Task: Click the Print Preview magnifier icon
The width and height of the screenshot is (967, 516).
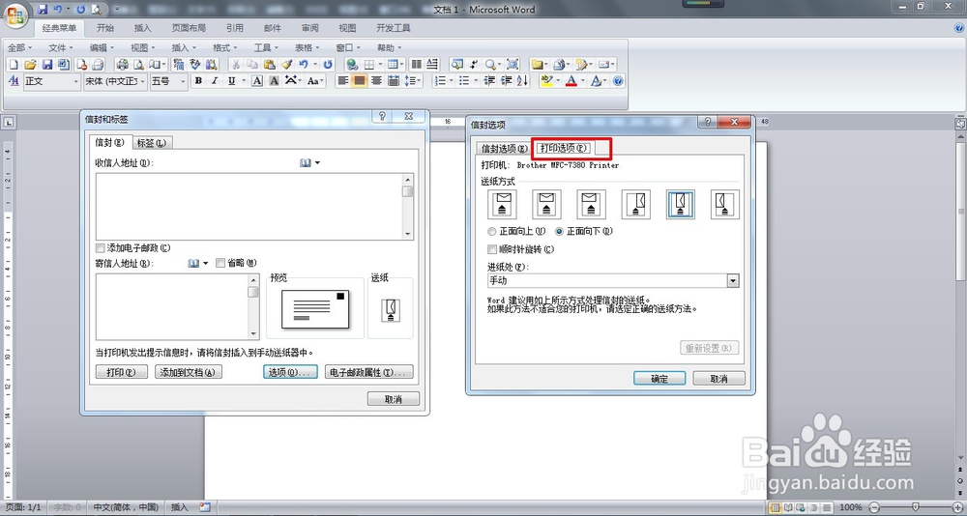Action: tap(139, 64)
